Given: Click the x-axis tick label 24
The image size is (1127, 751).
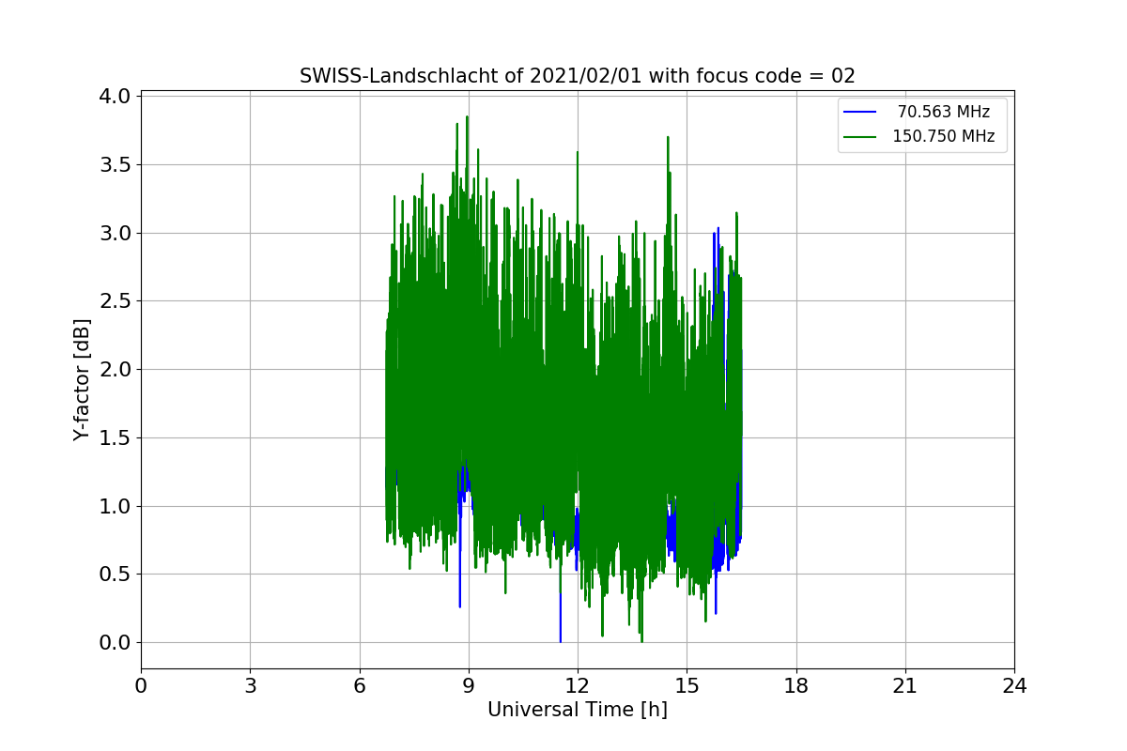Looking at the screenshot, I should click(x=1014, y=686).
